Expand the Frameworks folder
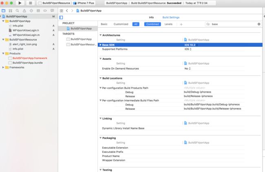The image size is (265, 172). click(x=3, y=67)
